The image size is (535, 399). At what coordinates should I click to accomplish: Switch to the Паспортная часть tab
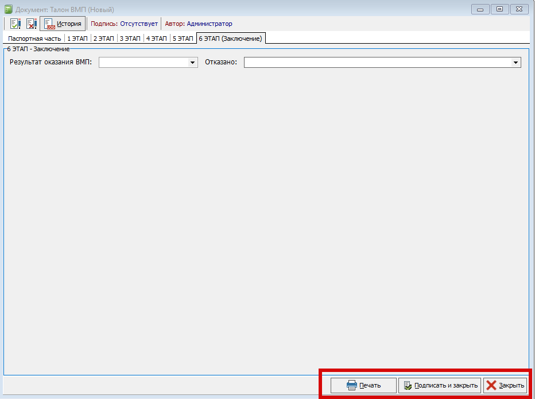[34, 39]
